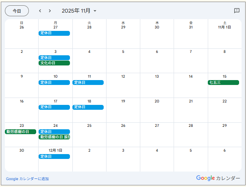The height and width of the screenshot is (187, 246).
Task: Click the next month arrow
Action: coord(50,11)
